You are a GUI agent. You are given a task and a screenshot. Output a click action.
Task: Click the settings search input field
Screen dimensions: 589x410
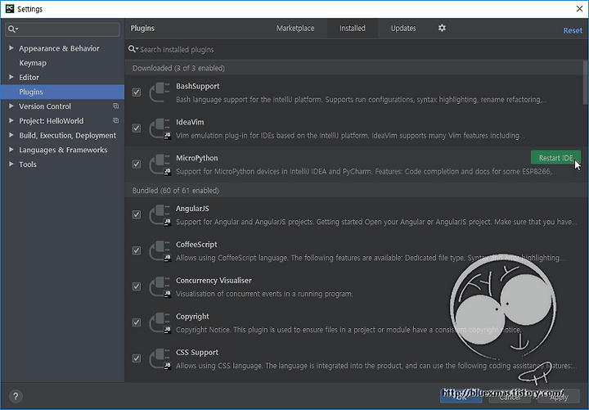click(x=62, y=29)
